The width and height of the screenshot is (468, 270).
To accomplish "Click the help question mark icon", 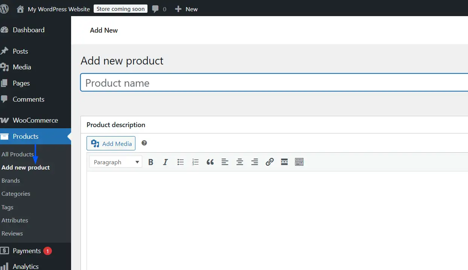I will 144,143.
